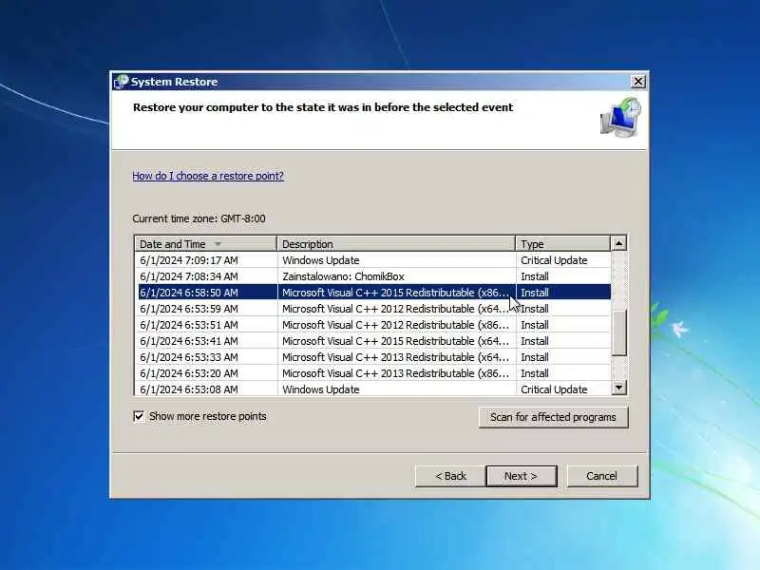Click the list scrollbar down arrow
760x570 pixels.
click(618, 388)
